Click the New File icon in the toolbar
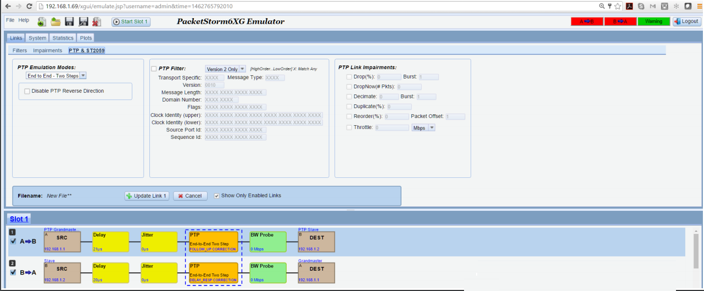This screenshot has height=291, width=704. click(42, 22)
